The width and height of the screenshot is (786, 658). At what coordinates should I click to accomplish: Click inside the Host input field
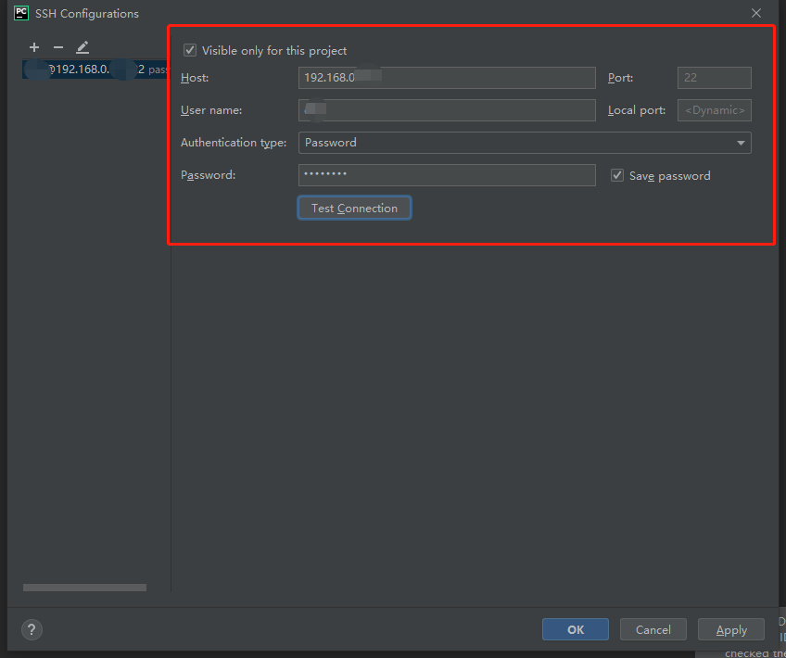click(447, 78)
